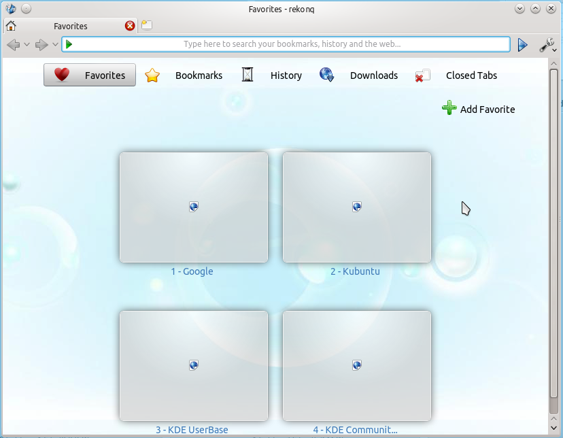Open the Kubuntu favorite thumbnail
Screen dimensions: 563x438
pos(357,207)
